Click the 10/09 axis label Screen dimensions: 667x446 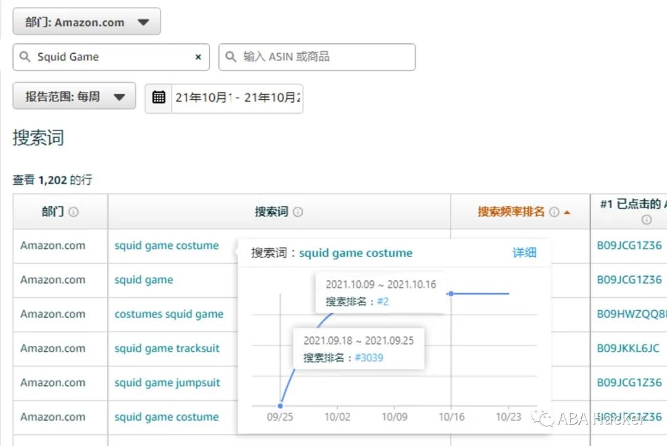coord(394,417)
